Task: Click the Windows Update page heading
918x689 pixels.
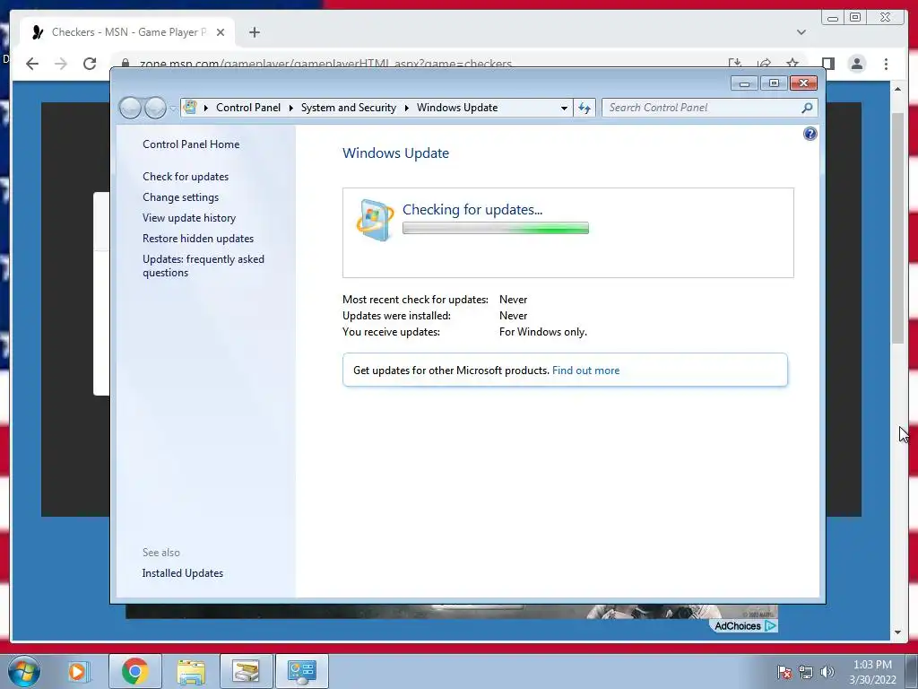Action: coord(395,153)
